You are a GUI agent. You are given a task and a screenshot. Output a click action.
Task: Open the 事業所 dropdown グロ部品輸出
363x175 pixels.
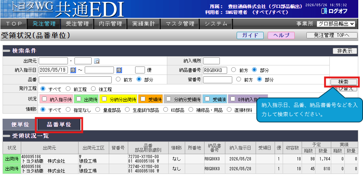point(336,24)
